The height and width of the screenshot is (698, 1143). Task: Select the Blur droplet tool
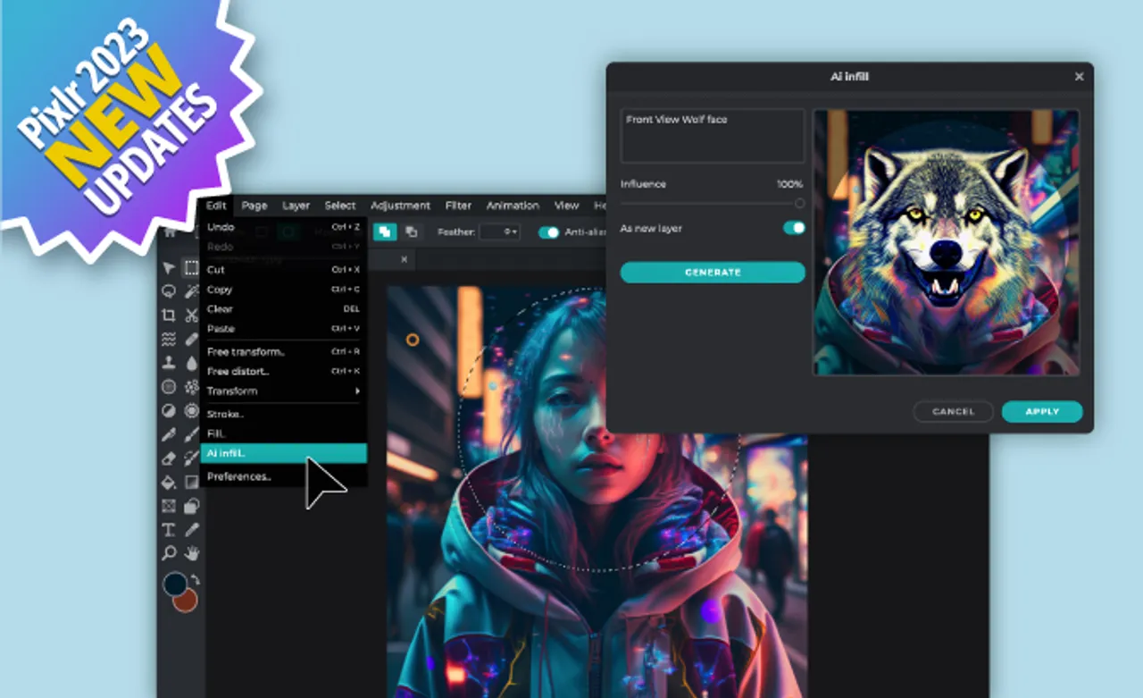[191, 363]
